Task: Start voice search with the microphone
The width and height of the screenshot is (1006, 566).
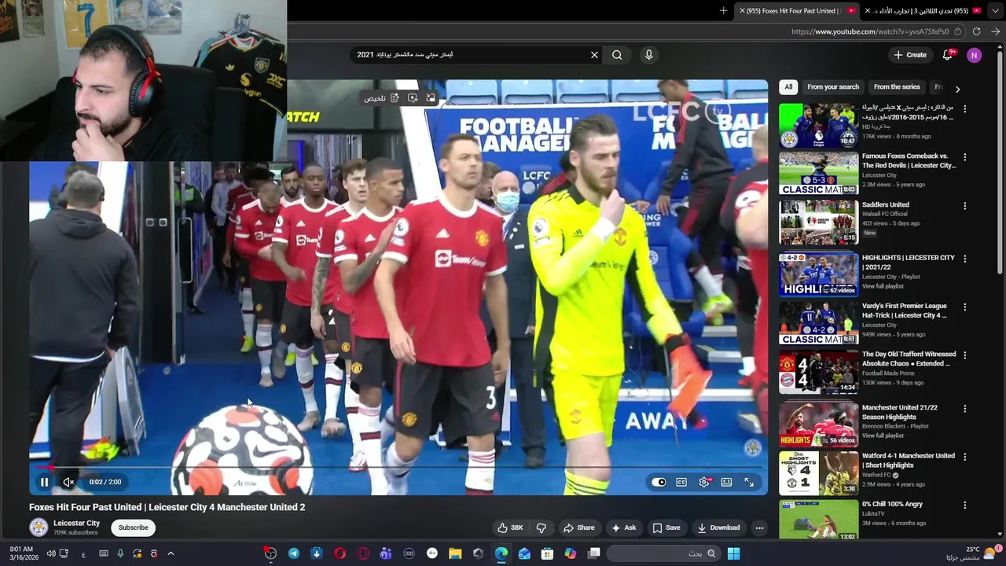Action: 648,55
